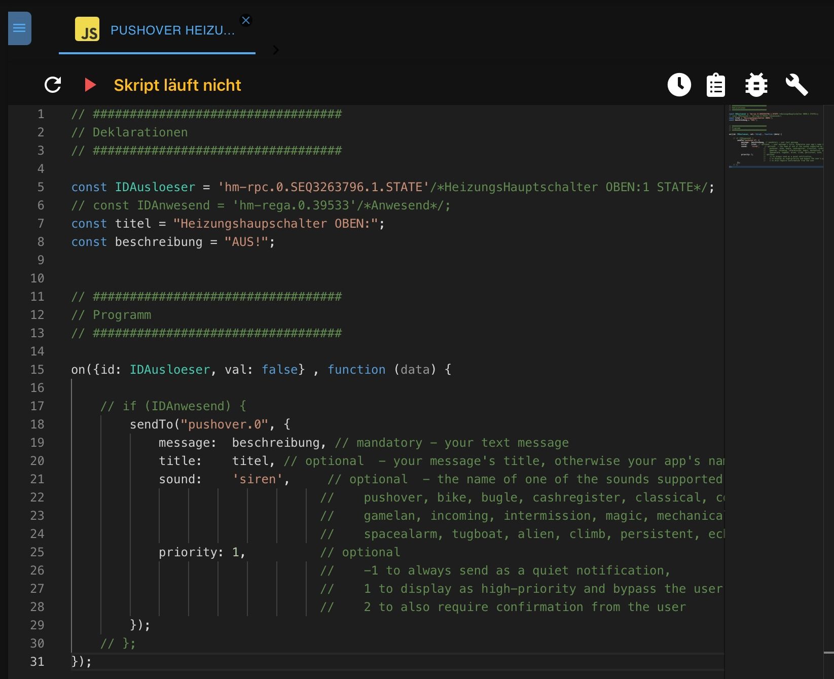Expand tabs overflow chevron arrow

click(x=276, y=50)
